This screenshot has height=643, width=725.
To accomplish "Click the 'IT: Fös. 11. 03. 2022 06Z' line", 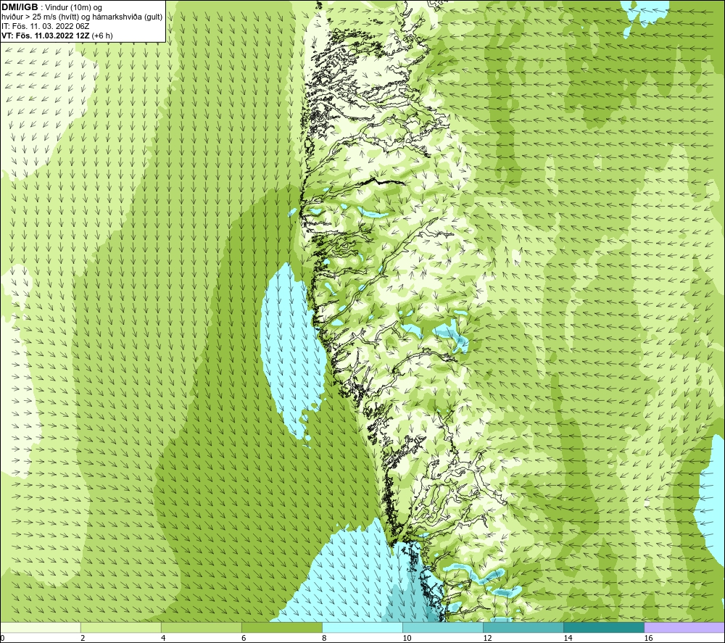I will [x=45, y=26].
